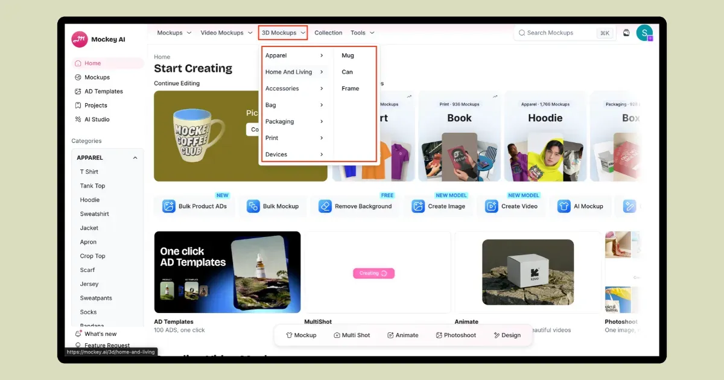Select Crop Top category
This screenshot has width=724, height=380.
coord(93,256)
